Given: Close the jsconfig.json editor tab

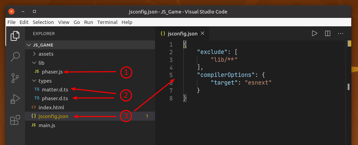Looking at the screenshot, I should click(x=203, y=33).
